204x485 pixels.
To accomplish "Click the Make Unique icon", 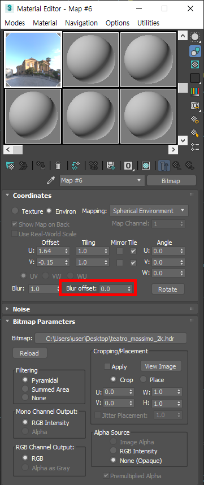I will (93, 166).
